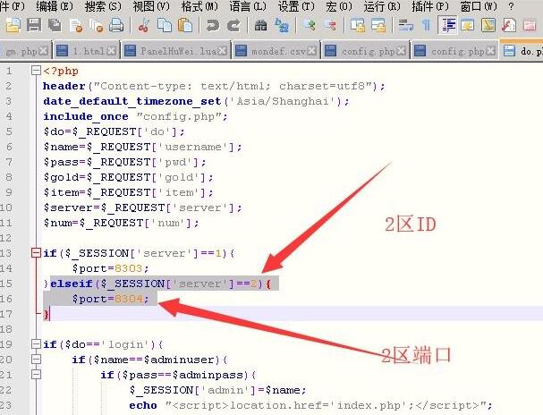The image size is (543, 415).
Task: Click the Zoom In toolbar icon
Action: click(x=309, y=26)
